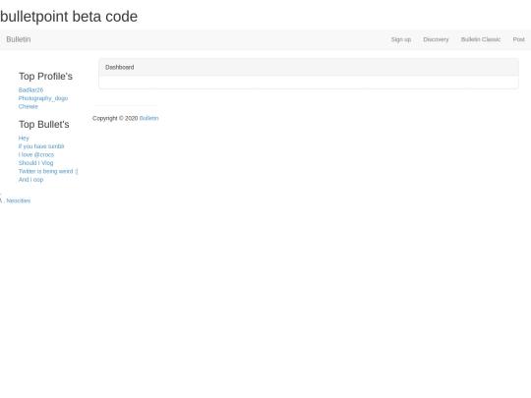
Task: Click the Top Bullet's heading
Action: coord(43,124)
